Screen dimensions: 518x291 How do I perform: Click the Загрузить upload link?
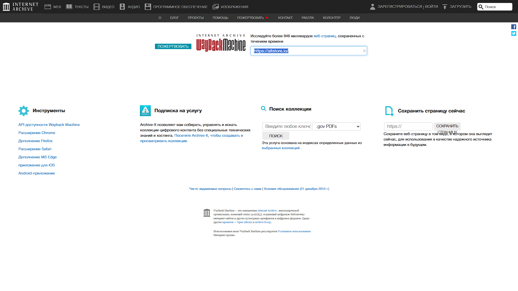click(x=461, y=6)
